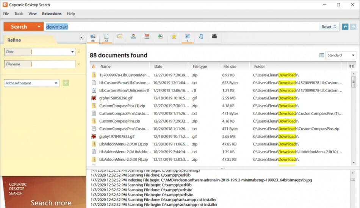
Task: Click the zip icon of CustomCompassPins.zip
Action: coord(94,121)
